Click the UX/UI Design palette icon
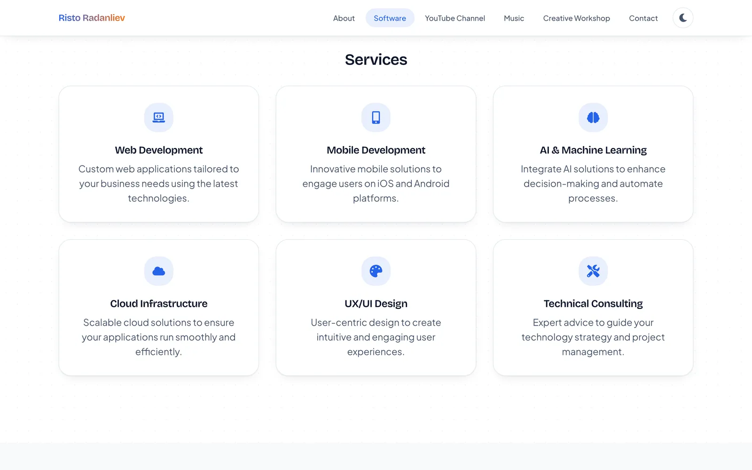 376,271
